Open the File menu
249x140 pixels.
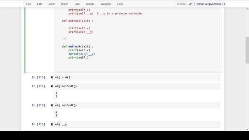click(x=28, y=4)
